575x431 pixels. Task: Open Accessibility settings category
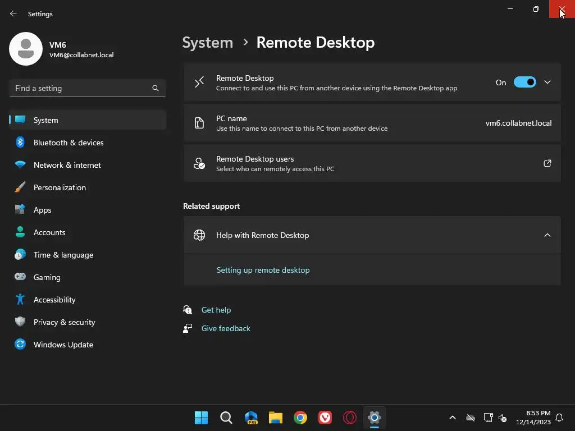coord(87,300)
